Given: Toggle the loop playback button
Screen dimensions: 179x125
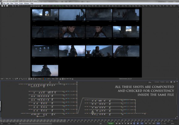Looking at the screenshot, I should pyautogui.click(x=134, y=124).
